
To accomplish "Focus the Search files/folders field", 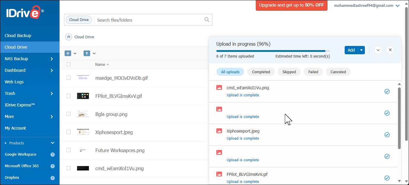I will click(150, 20).
